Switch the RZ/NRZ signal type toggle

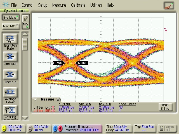[x=25, y=21]
